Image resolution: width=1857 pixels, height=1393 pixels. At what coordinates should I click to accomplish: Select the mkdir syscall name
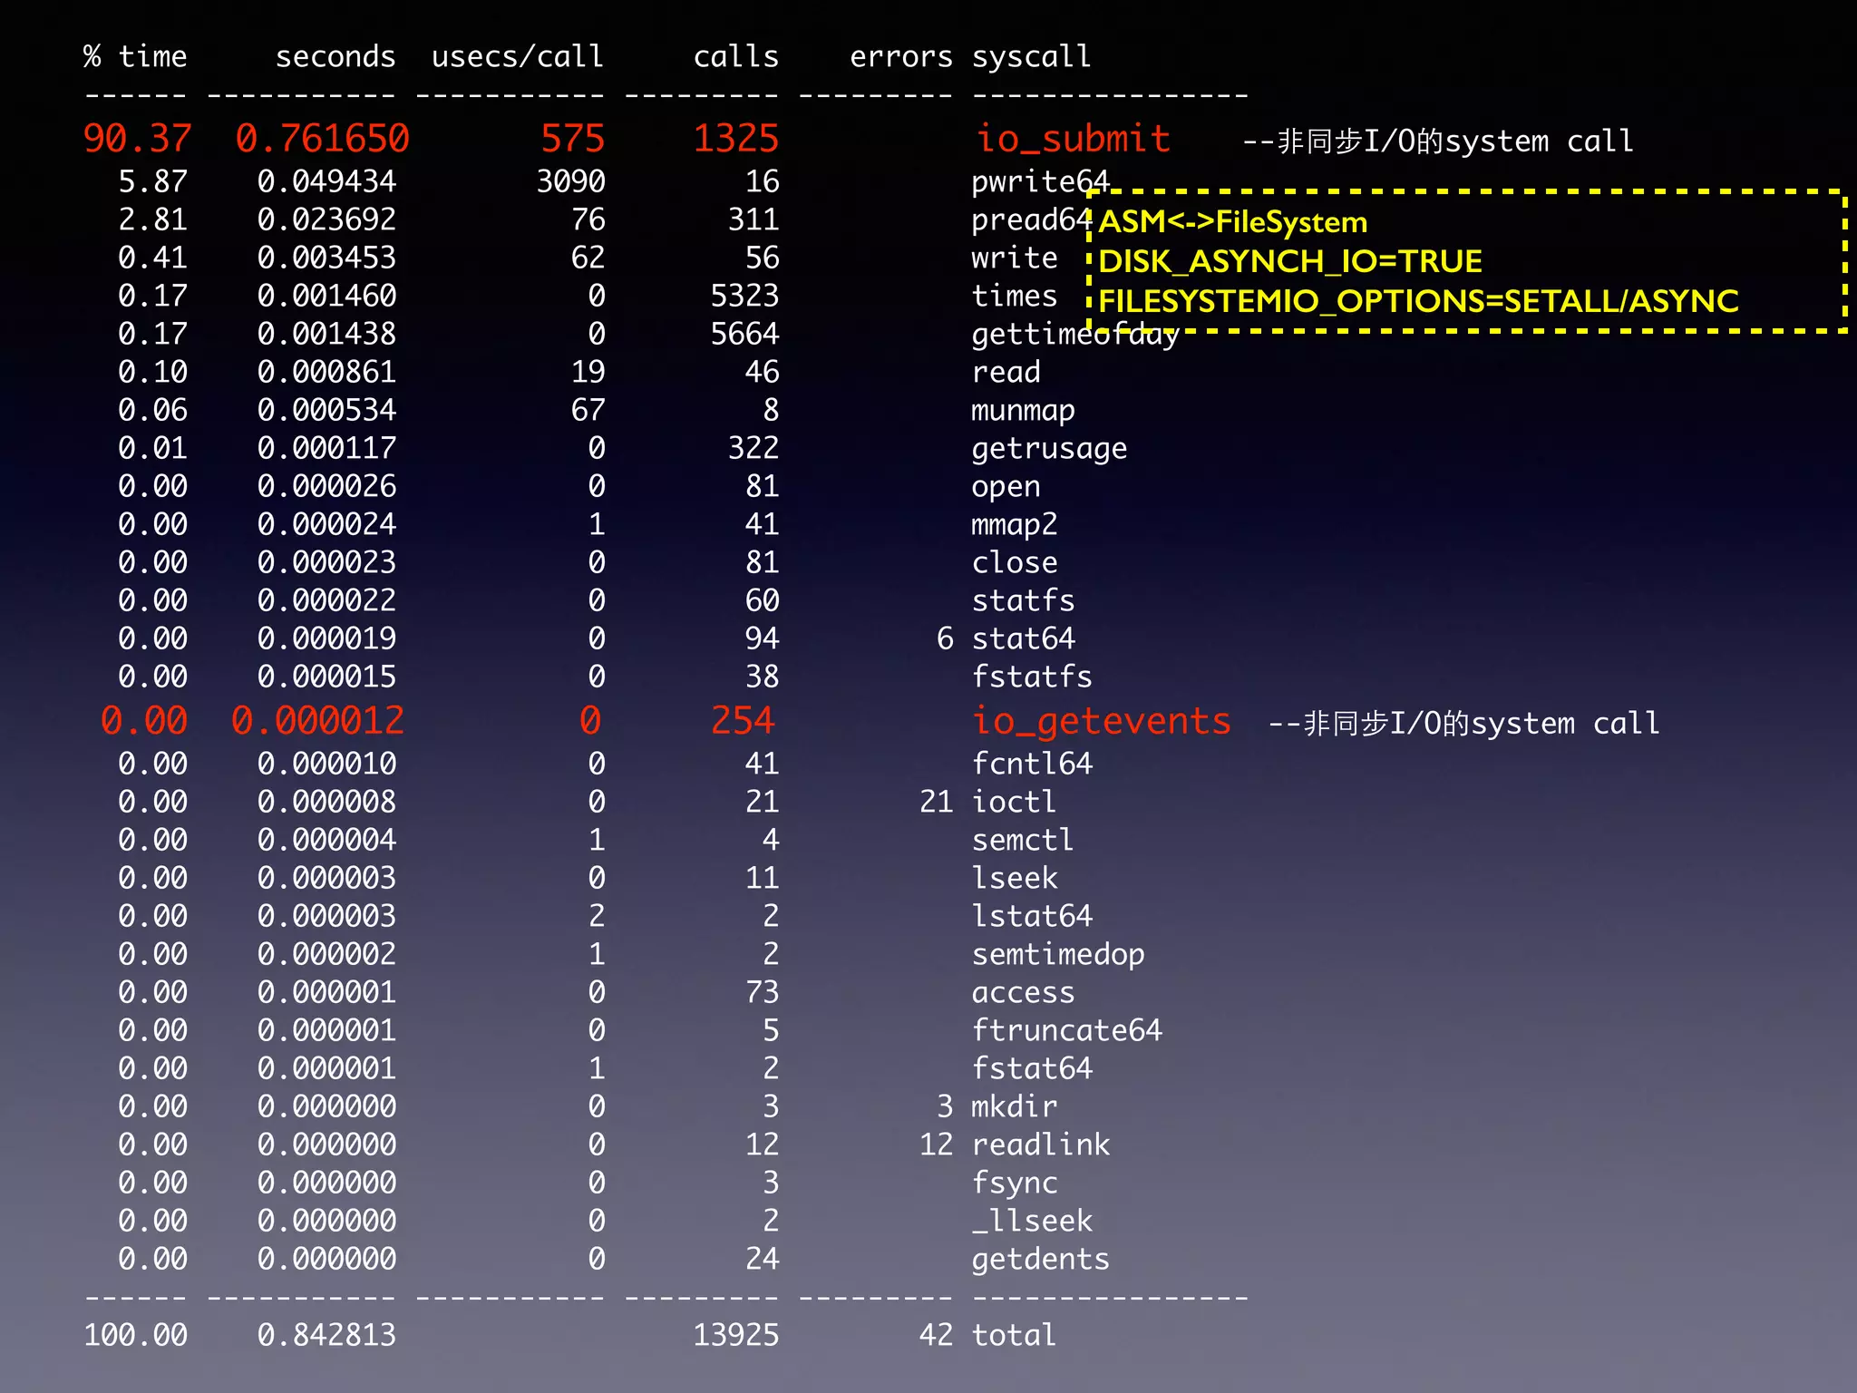click(x=1014, y=1106)
